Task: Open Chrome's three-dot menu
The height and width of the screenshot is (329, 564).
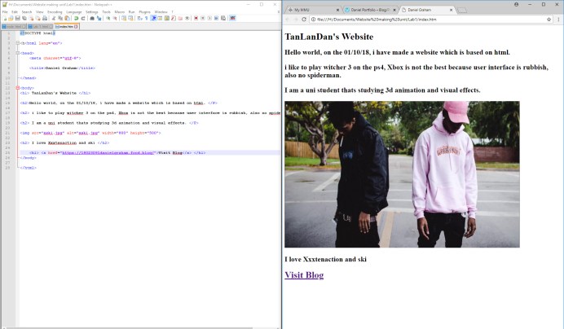Action: [558, 20]
